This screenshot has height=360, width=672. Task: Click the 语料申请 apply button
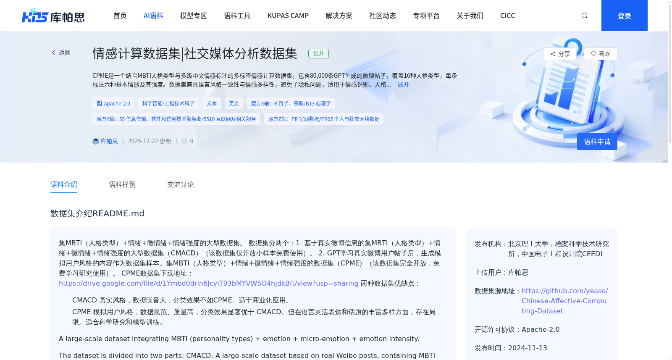(597, 142)
